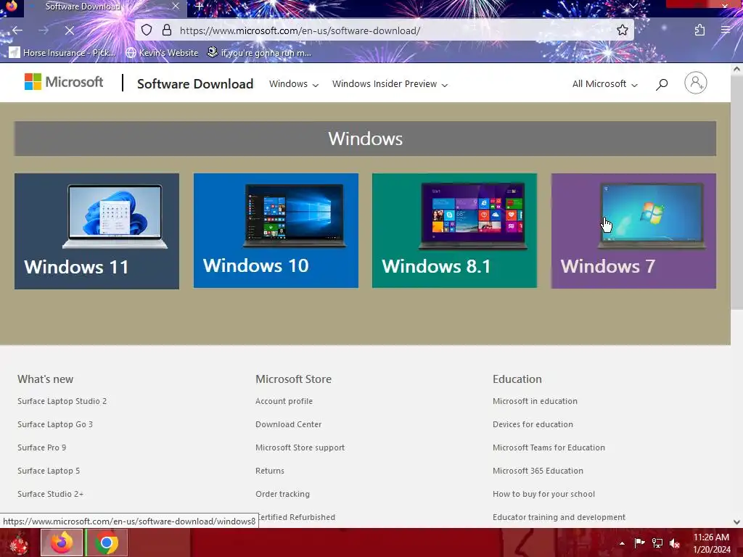Click the padlock site security icon
The image size is (743, 557).
167,30
